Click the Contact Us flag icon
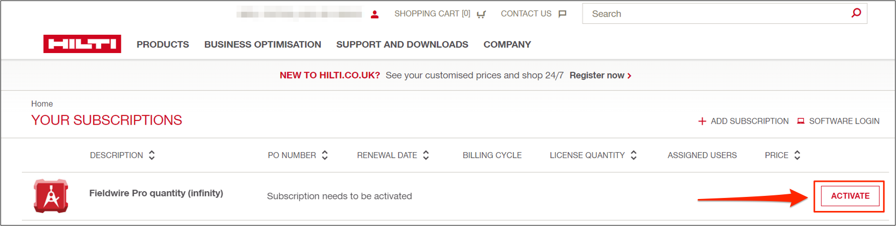The height and width of the screenshot is (226, 896). click(562, 14)
